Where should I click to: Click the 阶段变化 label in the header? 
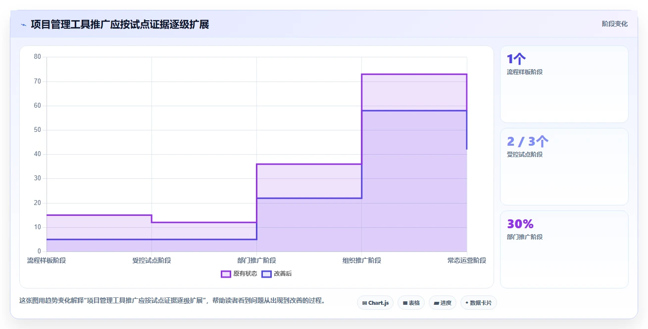(x=615, y=24)
